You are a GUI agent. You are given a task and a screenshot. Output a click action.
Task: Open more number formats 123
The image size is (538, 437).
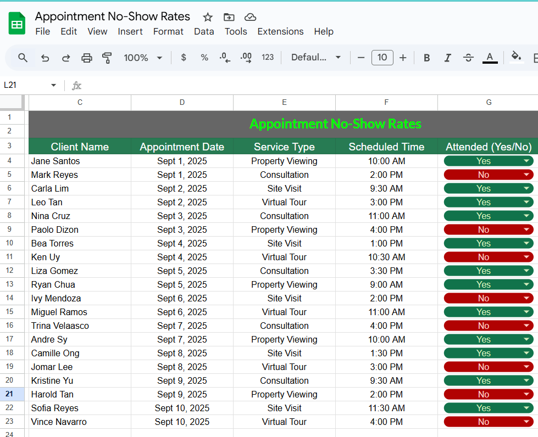tap(268, 57)
